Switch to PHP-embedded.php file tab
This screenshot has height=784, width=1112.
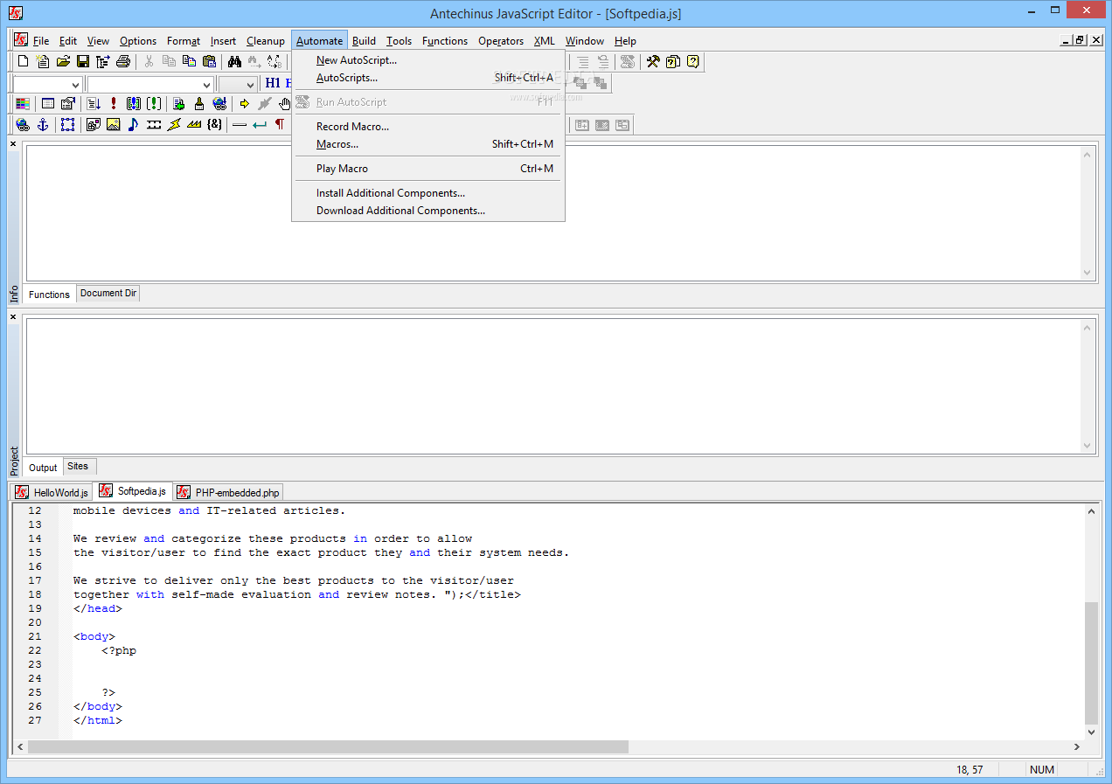(x=229, y=492)
